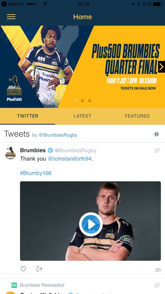Tap the share tweet icon
The image size is (165, 294).
coord(39,269)
